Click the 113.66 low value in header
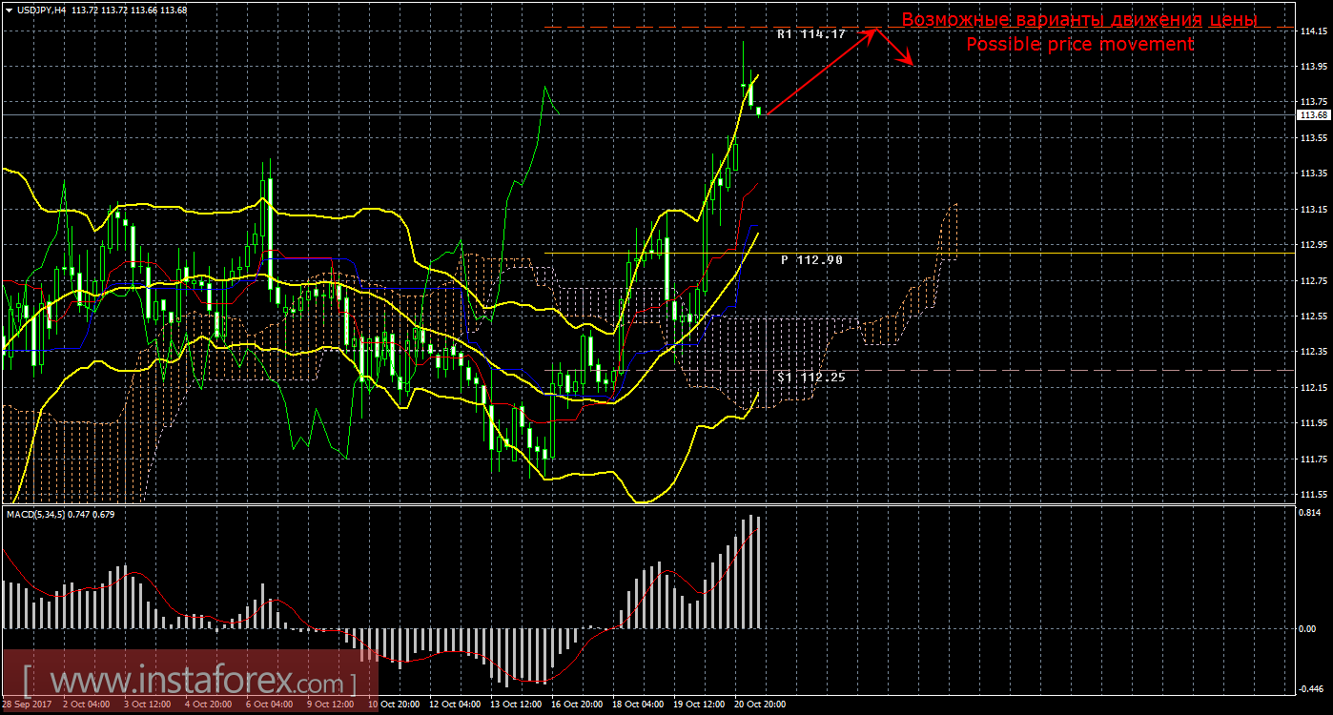 coord(146,9)
